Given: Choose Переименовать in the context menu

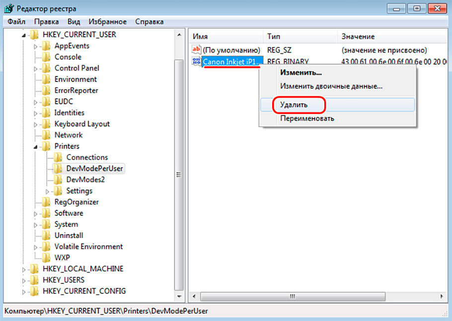Looking at the screenshot, I should (x=307, y=119).
